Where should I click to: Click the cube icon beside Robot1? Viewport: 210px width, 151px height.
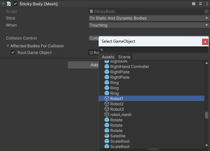pyautogui.click(x=107, y=98)
